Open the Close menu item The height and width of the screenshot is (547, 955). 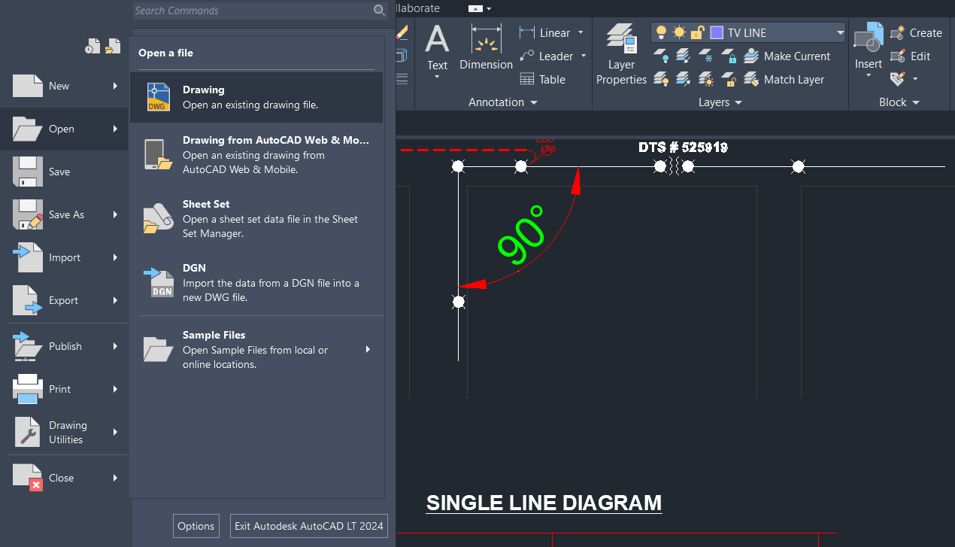tap(64, 478)
